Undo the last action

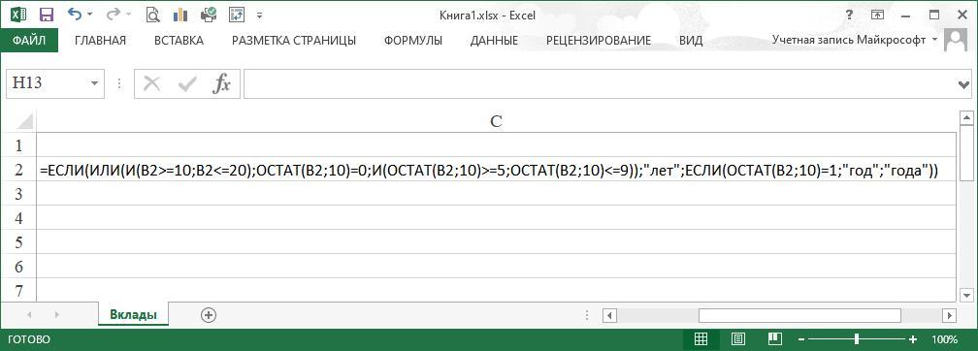coord(74,14)
